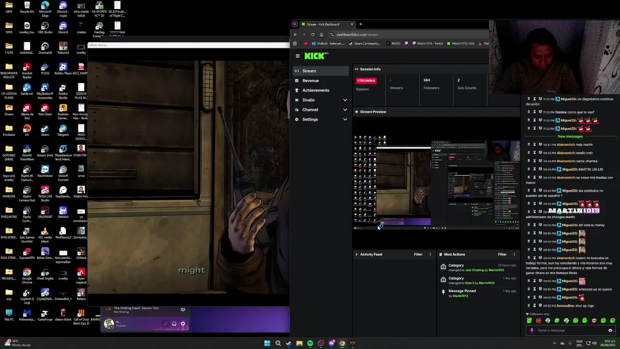The image size is (620, 349).
Task: Go to Chrome home page
Action: click(321, 34)
